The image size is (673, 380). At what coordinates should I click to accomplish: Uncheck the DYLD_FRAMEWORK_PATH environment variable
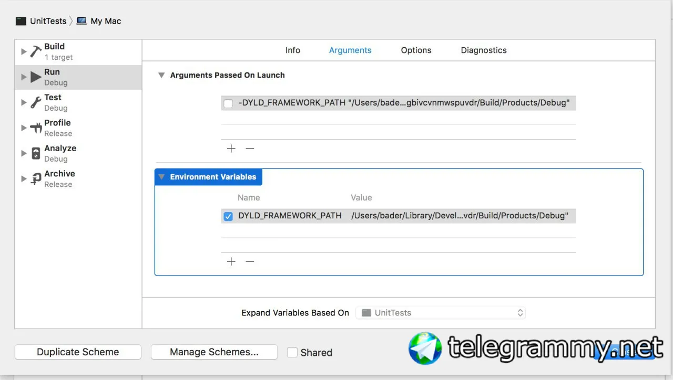pos(228,216)
